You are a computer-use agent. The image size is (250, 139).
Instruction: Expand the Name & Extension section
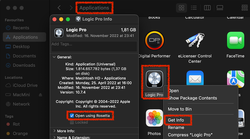(x=54, y=137)
